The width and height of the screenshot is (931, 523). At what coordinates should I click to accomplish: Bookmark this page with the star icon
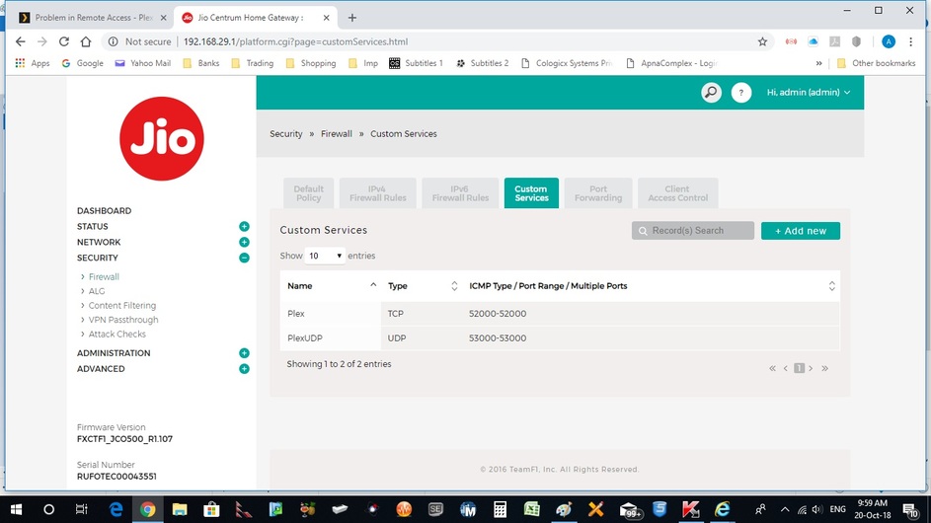762,41
